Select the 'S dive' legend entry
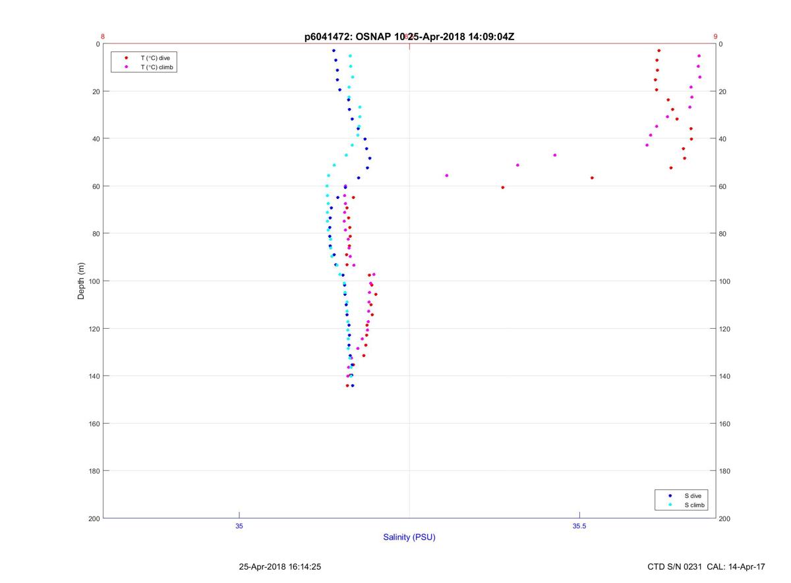 (693, 495)
